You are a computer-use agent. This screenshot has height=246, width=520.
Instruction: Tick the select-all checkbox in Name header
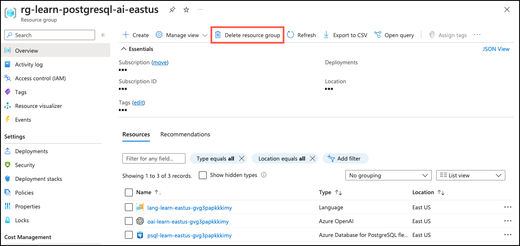[129, 192]
